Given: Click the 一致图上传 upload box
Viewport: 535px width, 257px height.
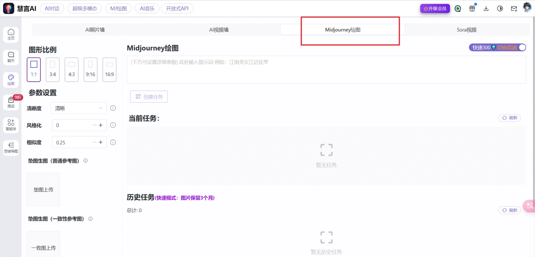Looking at the screenshot, I should pyautogui.click(x=43, y=244).
